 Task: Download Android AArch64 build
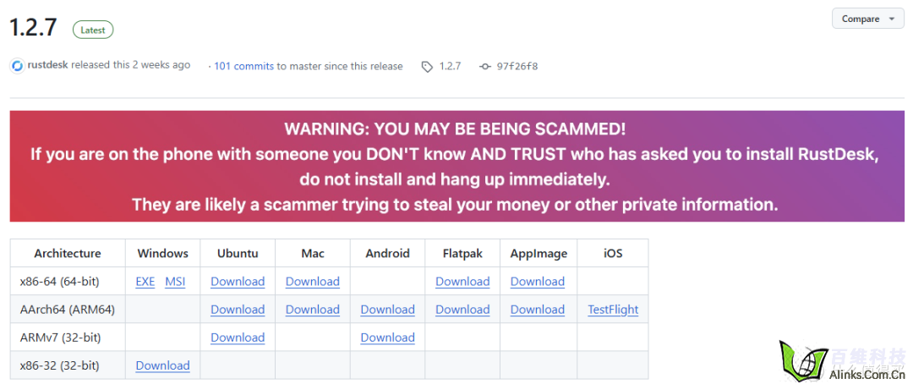point(387,310)
